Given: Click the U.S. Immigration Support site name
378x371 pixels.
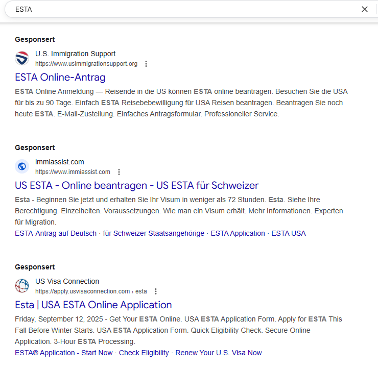Looking at the screenshot, I should [75, 54].
